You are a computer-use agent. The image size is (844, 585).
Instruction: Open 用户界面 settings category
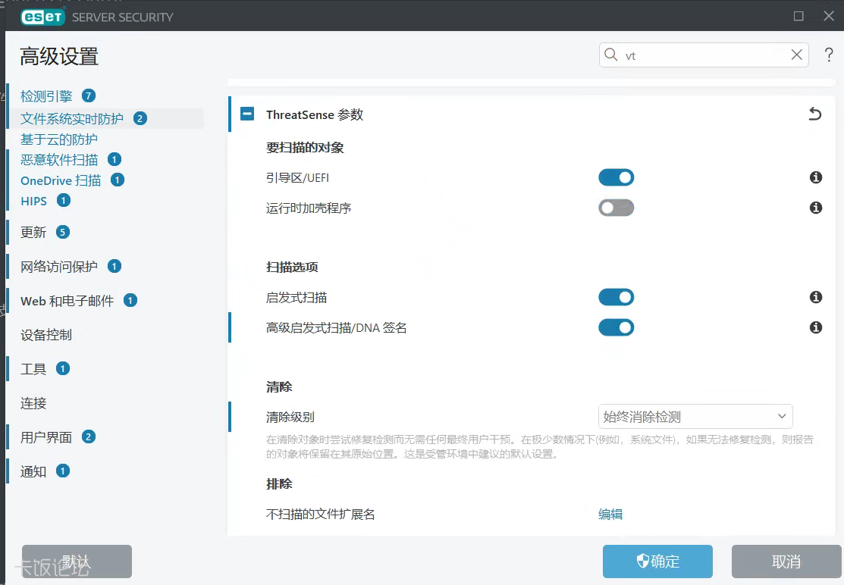pos(46,437)
